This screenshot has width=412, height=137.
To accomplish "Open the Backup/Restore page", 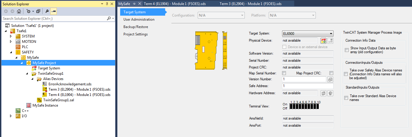I will point(136,27).
